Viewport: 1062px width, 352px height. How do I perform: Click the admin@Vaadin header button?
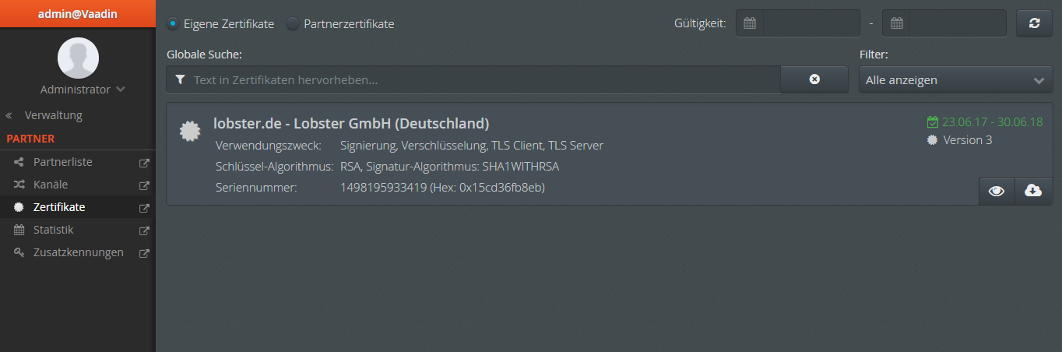point(78,13)
